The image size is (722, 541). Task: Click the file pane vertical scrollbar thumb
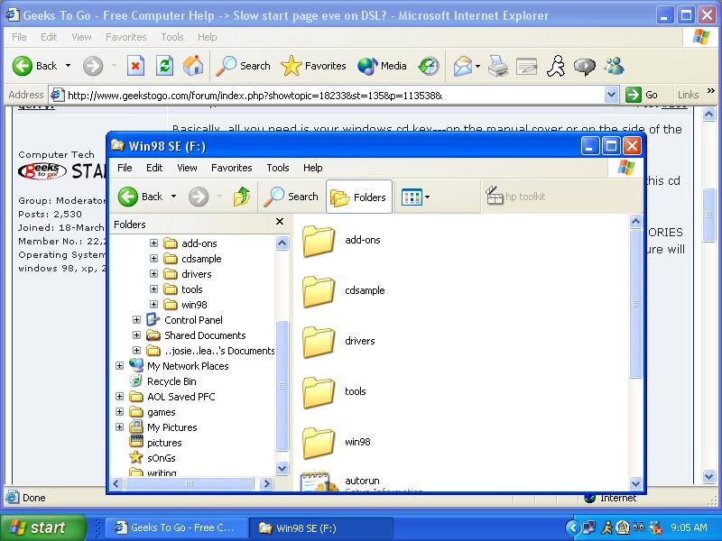click(635, 304)
